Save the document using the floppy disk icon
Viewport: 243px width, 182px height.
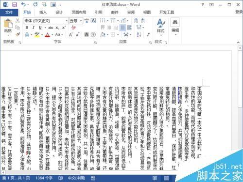15,4
